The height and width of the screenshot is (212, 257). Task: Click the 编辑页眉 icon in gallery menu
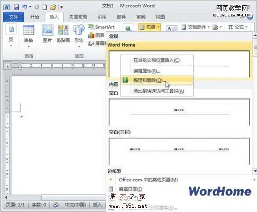tap(111, 189)
